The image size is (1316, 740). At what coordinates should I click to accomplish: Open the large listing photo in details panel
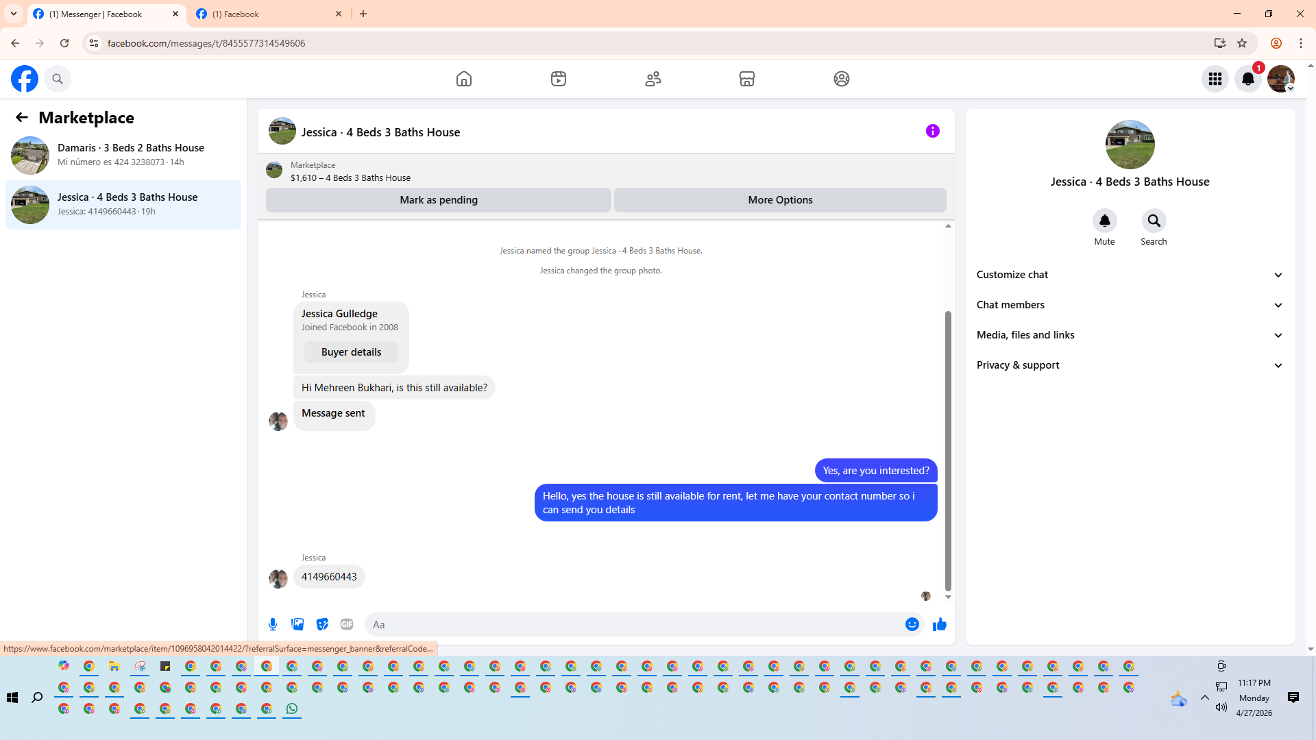coord(1130,145)
